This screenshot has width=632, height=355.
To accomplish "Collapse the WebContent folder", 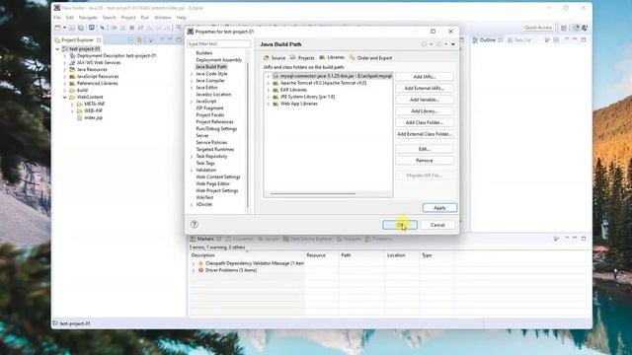I will 64,97.
